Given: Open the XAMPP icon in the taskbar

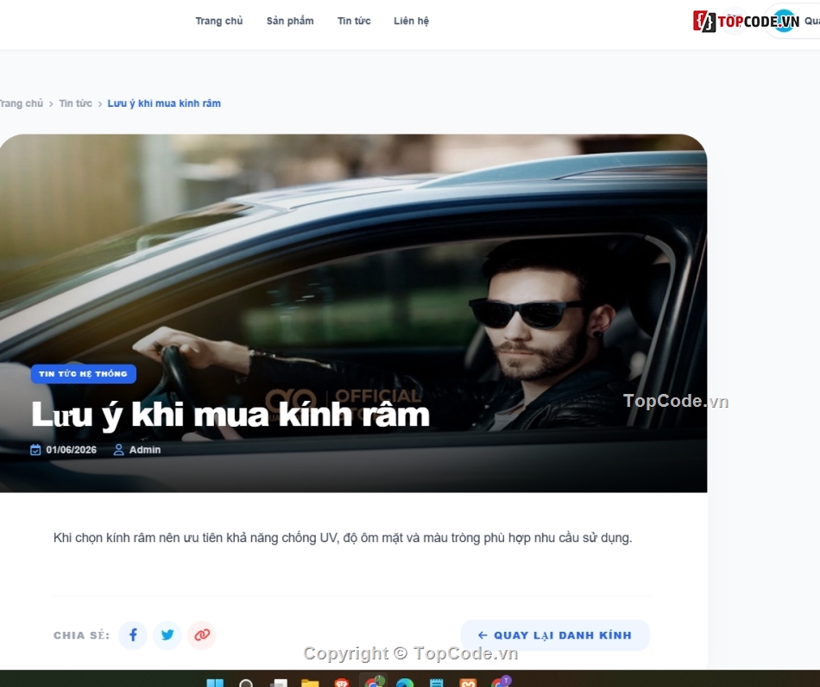Looking at the screenshot, I should click(x=468, y=683).
